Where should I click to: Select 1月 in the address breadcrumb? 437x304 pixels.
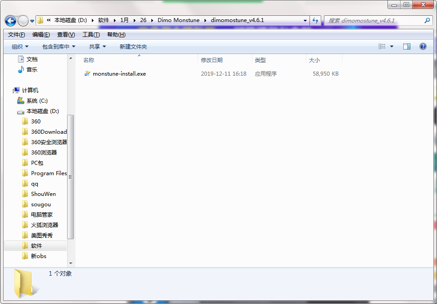click(x=124, y=20)
